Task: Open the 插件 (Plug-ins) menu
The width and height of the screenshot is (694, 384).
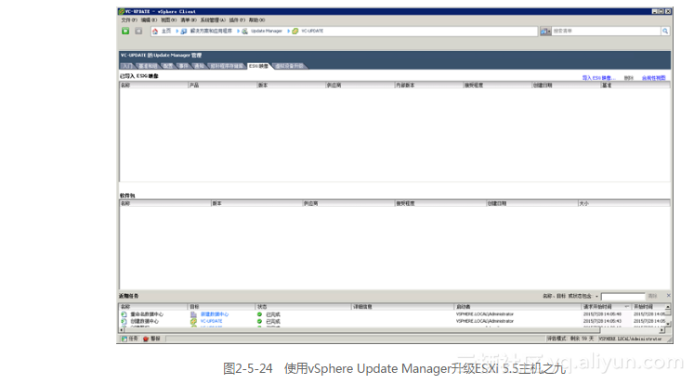Action: (237, 19)
